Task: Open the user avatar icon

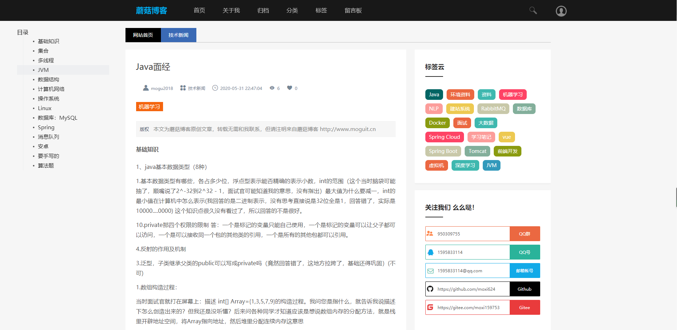Action: (x=561, y=11)
